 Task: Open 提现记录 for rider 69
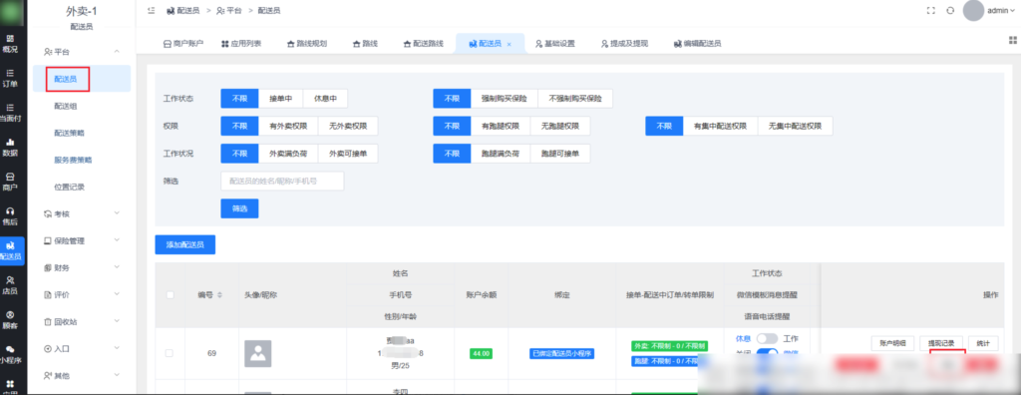941,343
